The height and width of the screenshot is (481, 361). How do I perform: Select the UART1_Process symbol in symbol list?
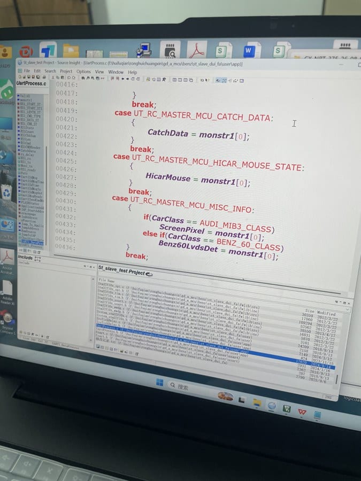pos(32,246)
